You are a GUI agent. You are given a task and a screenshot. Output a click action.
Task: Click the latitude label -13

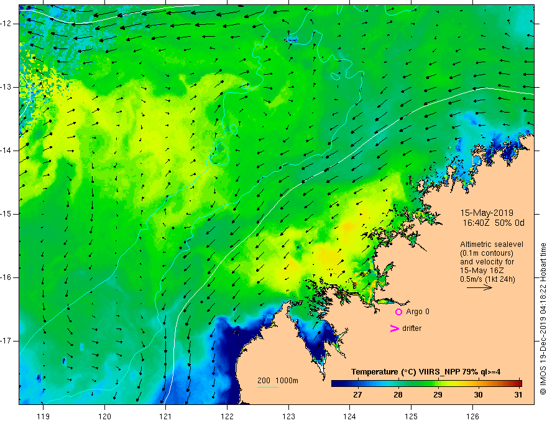coord(6,87)
